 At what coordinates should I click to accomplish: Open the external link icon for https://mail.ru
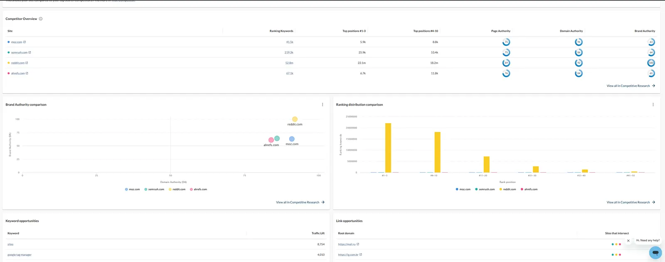[x=358, y=244]
